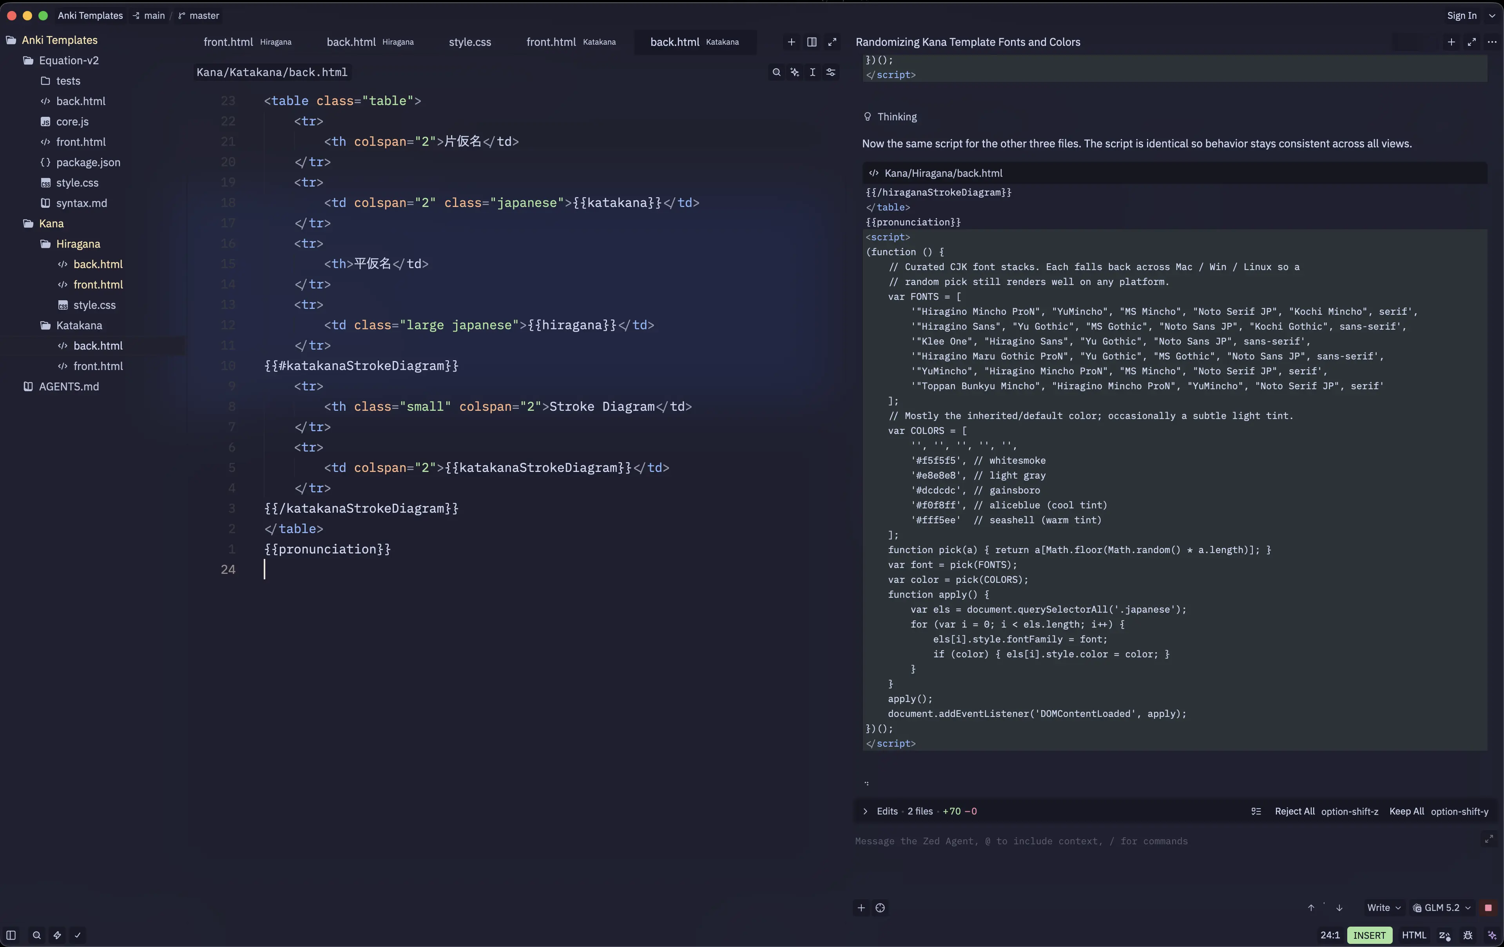Screen dimensions: 1504x947
Task: Open the debugger bug icon in status bar
Action: point(1468,935)
